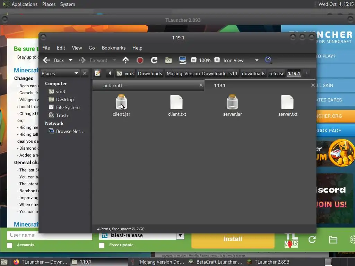Open the client.jar file icon
The width and height of the screenshot is (355, 266).
point(121,102)
